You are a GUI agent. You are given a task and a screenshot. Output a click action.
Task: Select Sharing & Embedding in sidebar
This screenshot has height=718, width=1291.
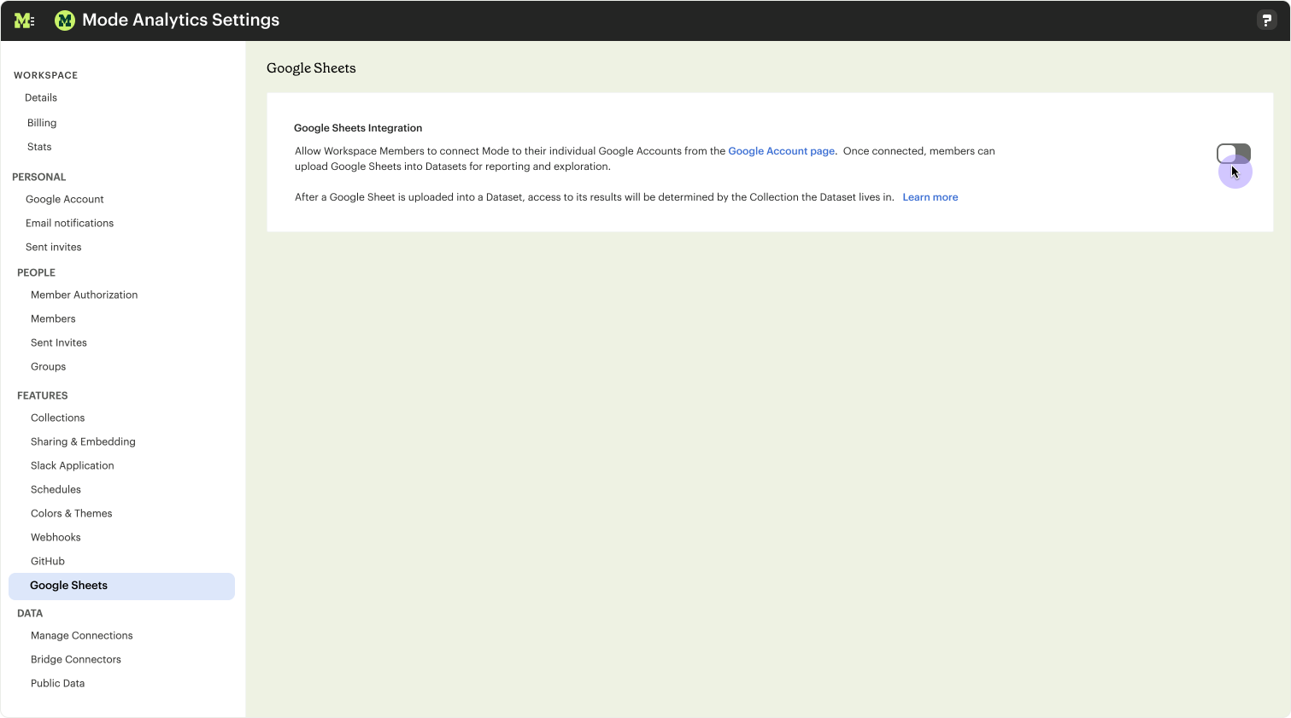[83, 442]
